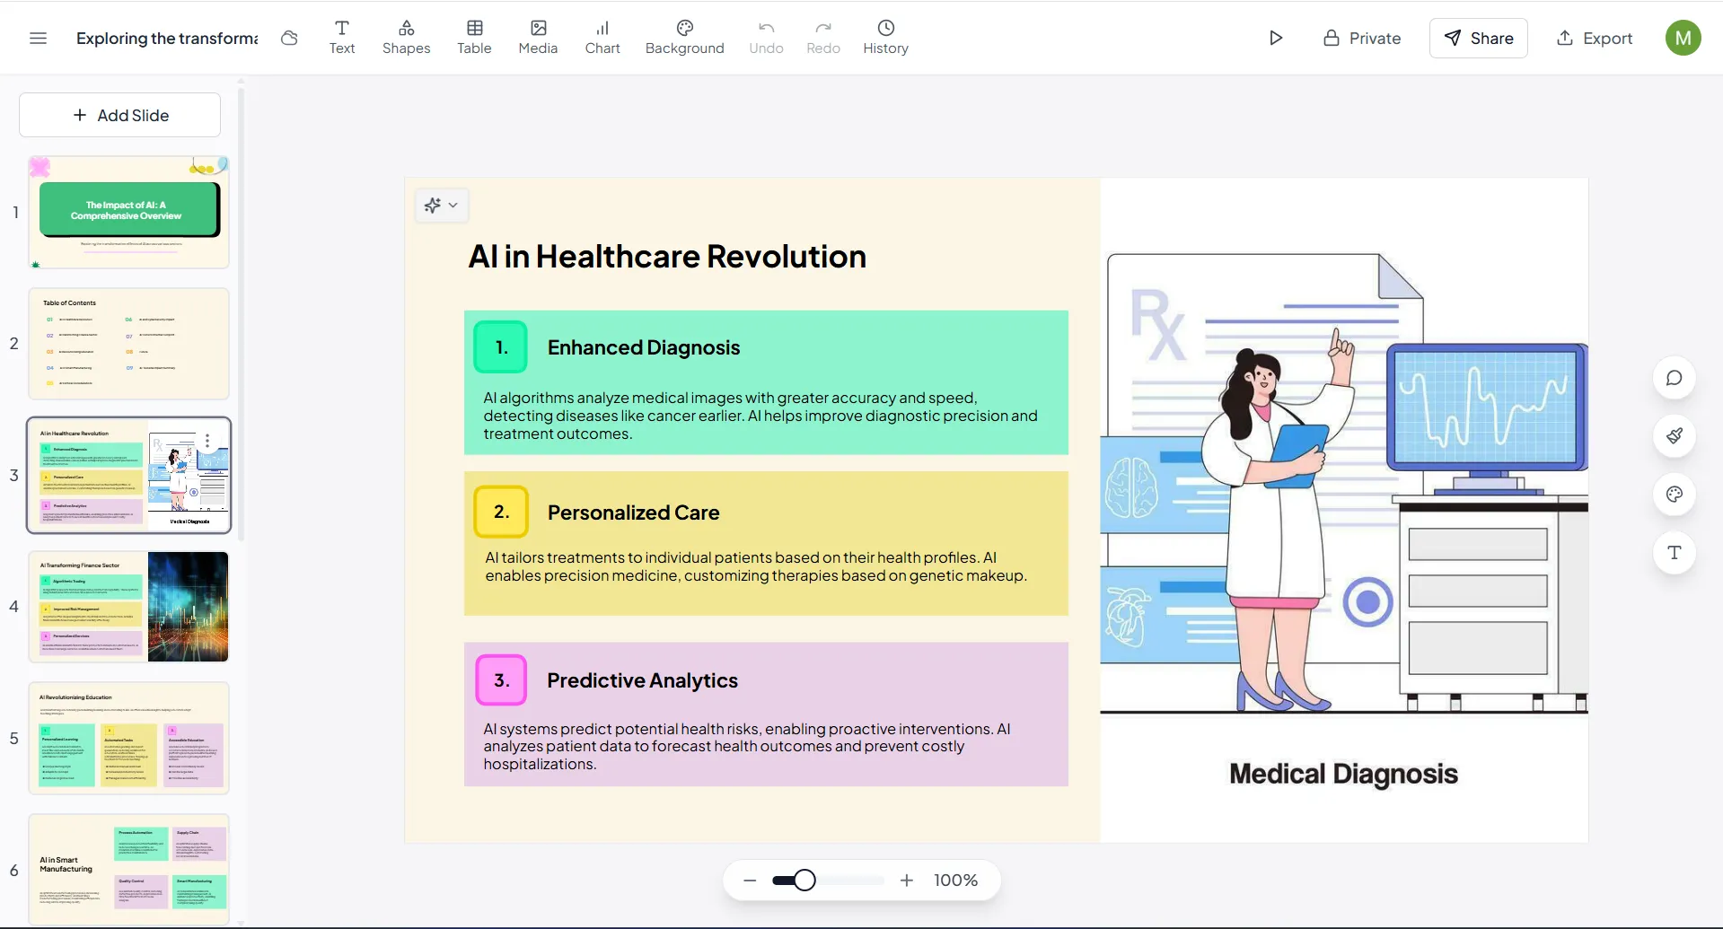Open the user profile avatar M
The width and height of the screenshot is (1723, 929).
[1683, 38]
